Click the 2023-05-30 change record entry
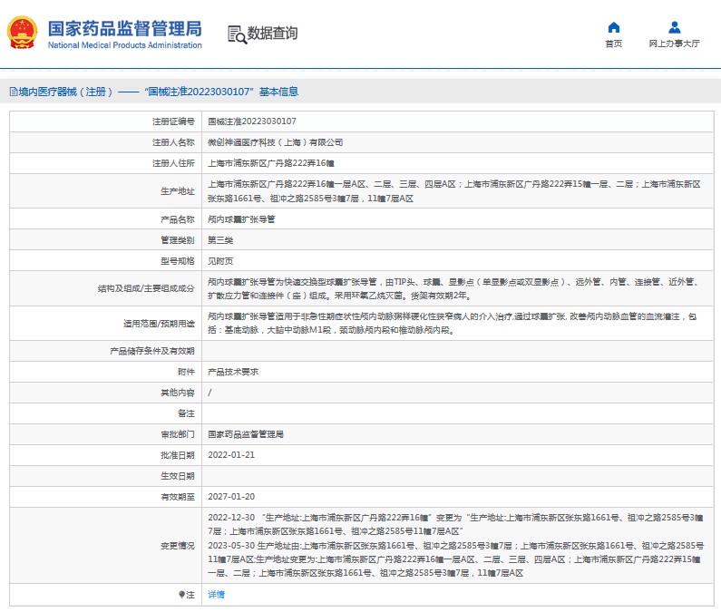 click(x=455, y=559)
